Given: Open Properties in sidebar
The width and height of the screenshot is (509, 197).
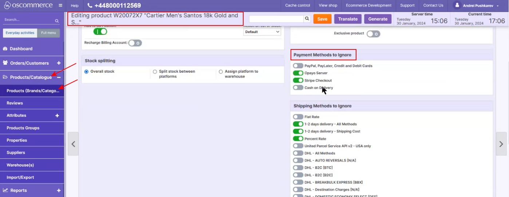Looking at the screenshot, I should tap(32, 140).
